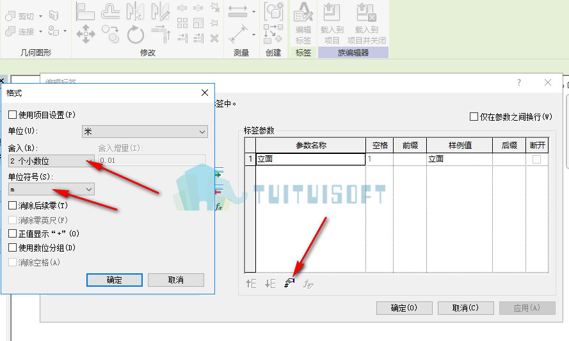Toggle 使用项目设置(P) checkbox
The height and width of the screenshot is (341, 569).
pos(12,115)
